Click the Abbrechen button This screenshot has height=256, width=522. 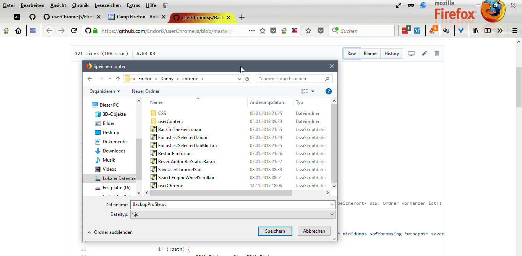(314, 231)
